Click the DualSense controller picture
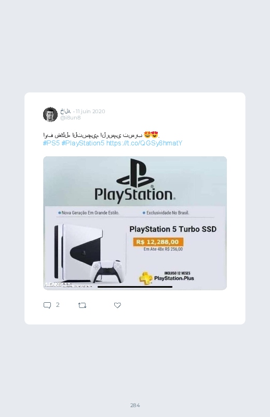The width and height of the screenshot is (270, 417). coord(107,271)
